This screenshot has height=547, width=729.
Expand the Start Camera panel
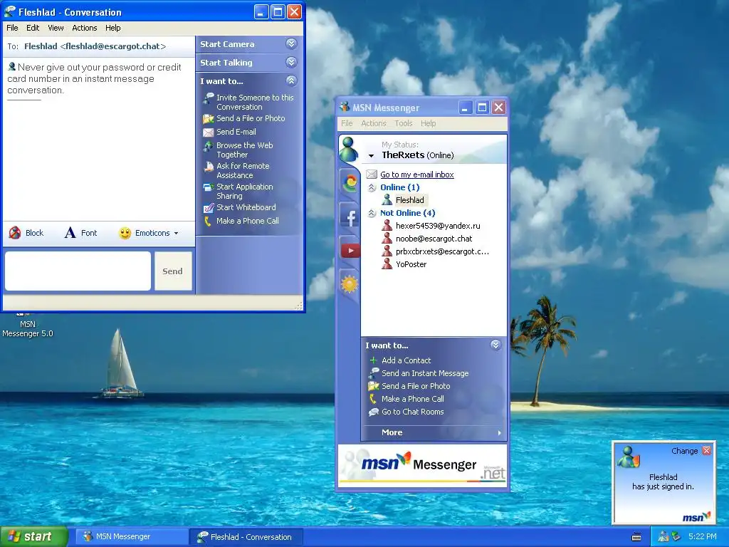(291, 43)
